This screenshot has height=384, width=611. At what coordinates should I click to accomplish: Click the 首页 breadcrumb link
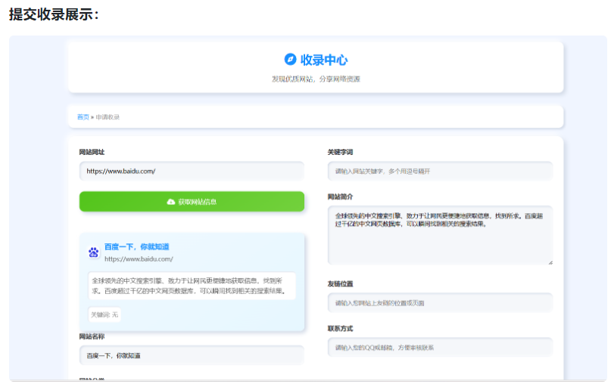[83, 117]
